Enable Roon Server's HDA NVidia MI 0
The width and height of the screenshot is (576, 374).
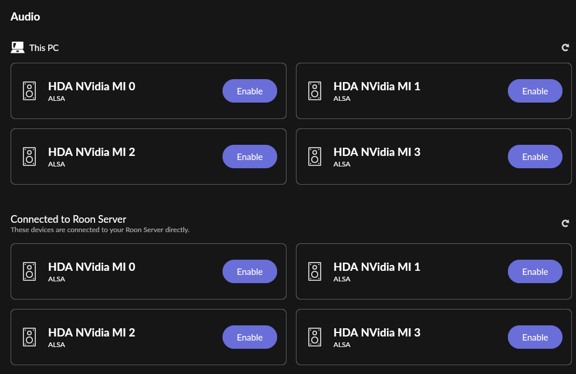coord(250,271)
